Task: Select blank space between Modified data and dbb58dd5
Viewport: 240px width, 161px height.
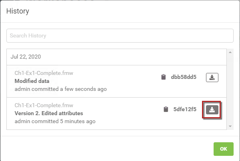Action: pyautogui.click(x=104, y=81)
